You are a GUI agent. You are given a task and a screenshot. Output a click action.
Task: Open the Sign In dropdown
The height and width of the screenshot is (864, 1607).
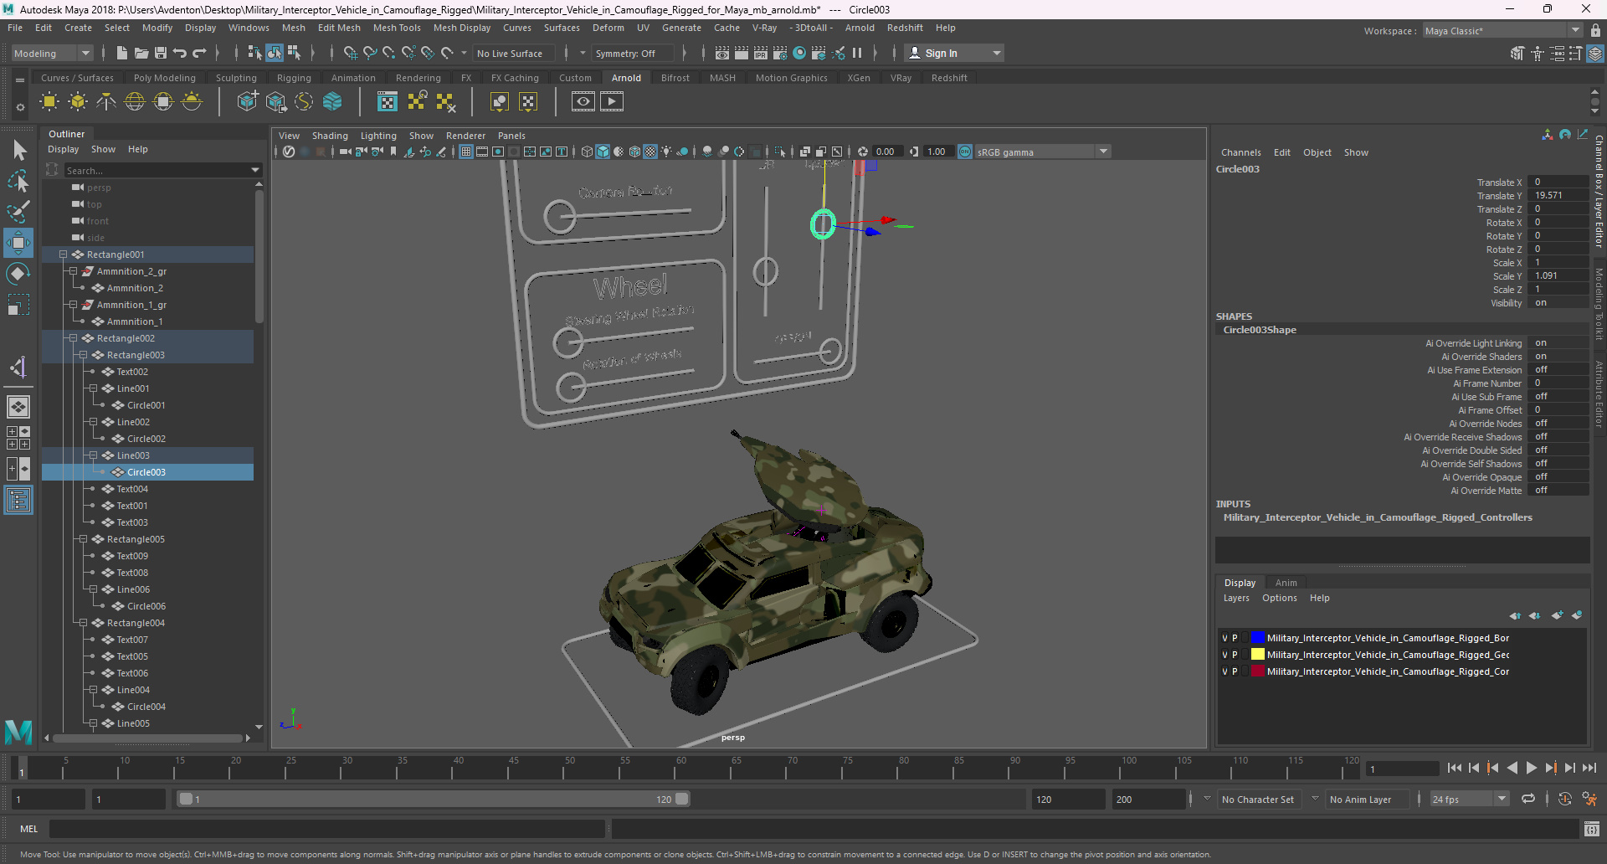[x=954, y=53]
